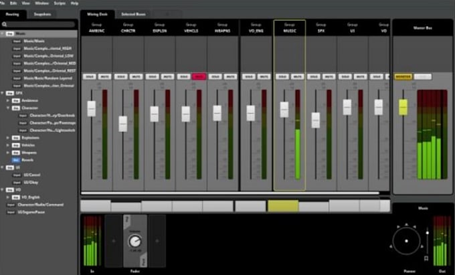Select the Mixing Desk tab
Viewport: 455px width, 275px height.
97,14
